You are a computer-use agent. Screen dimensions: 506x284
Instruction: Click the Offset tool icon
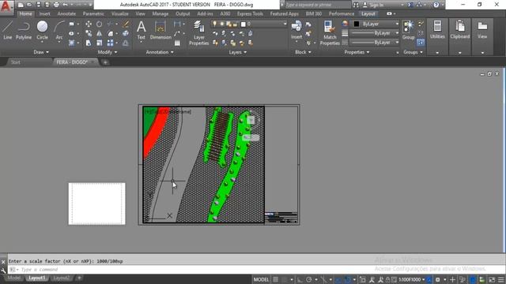126,43
